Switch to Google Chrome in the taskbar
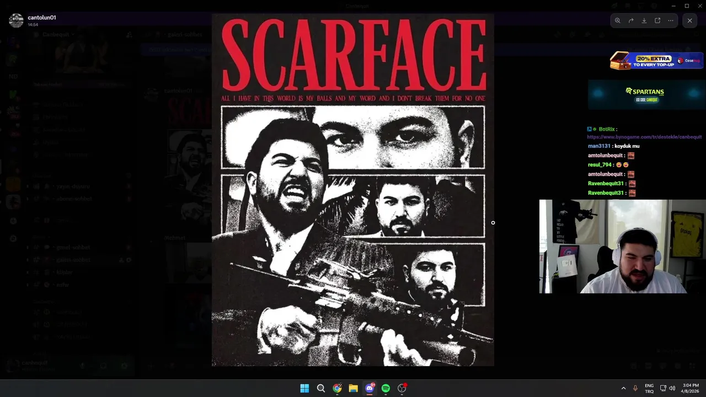 click(x=337, y=388)
